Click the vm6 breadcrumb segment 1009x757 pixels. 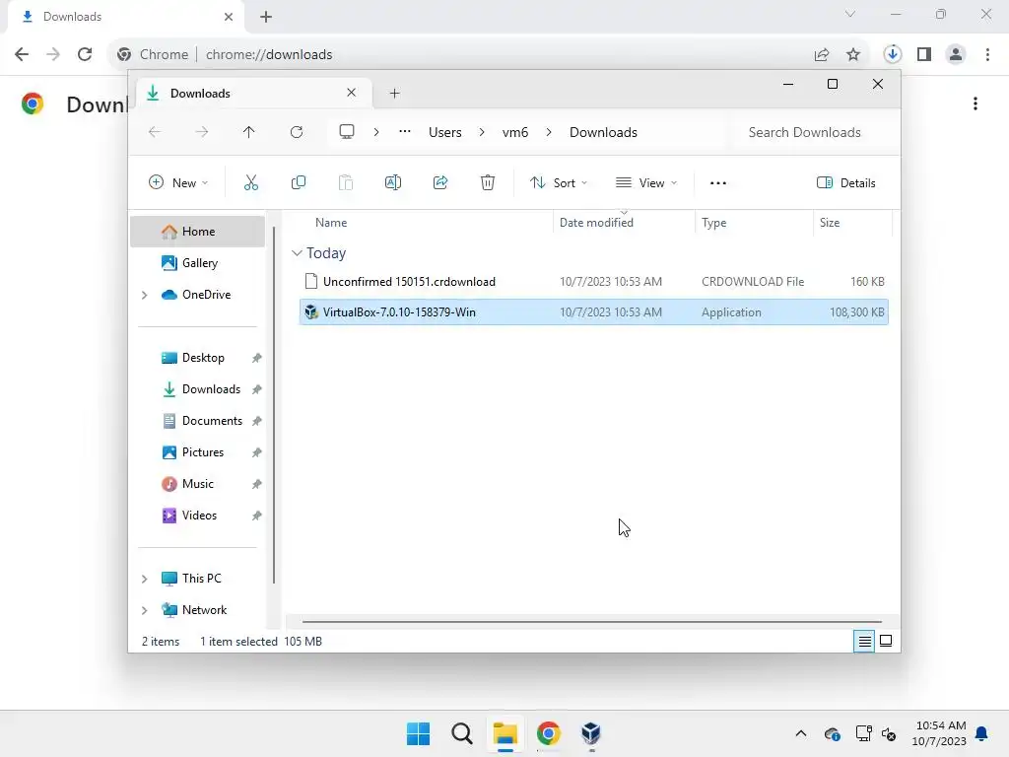pos(514,132)
